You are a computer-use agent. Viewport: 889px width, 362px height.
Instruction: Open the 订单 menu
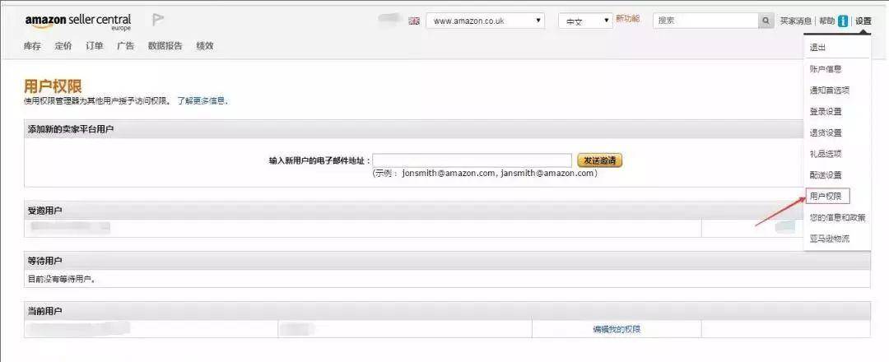[95, 46]
